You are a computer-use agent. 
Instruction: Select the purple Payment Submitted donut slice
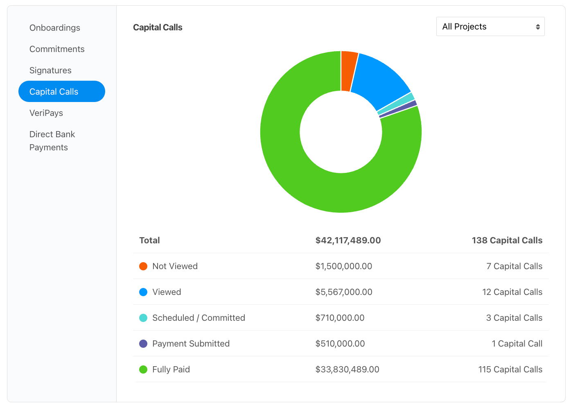(x=398, y=109)
